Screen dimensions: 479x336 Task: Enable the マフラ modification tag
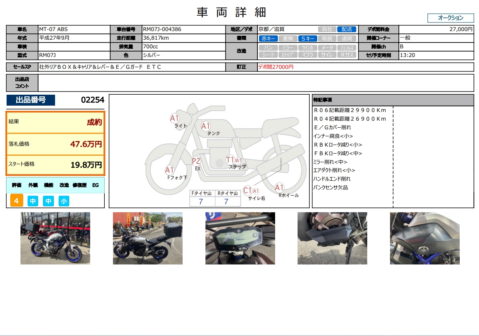(x=307, y=55)
